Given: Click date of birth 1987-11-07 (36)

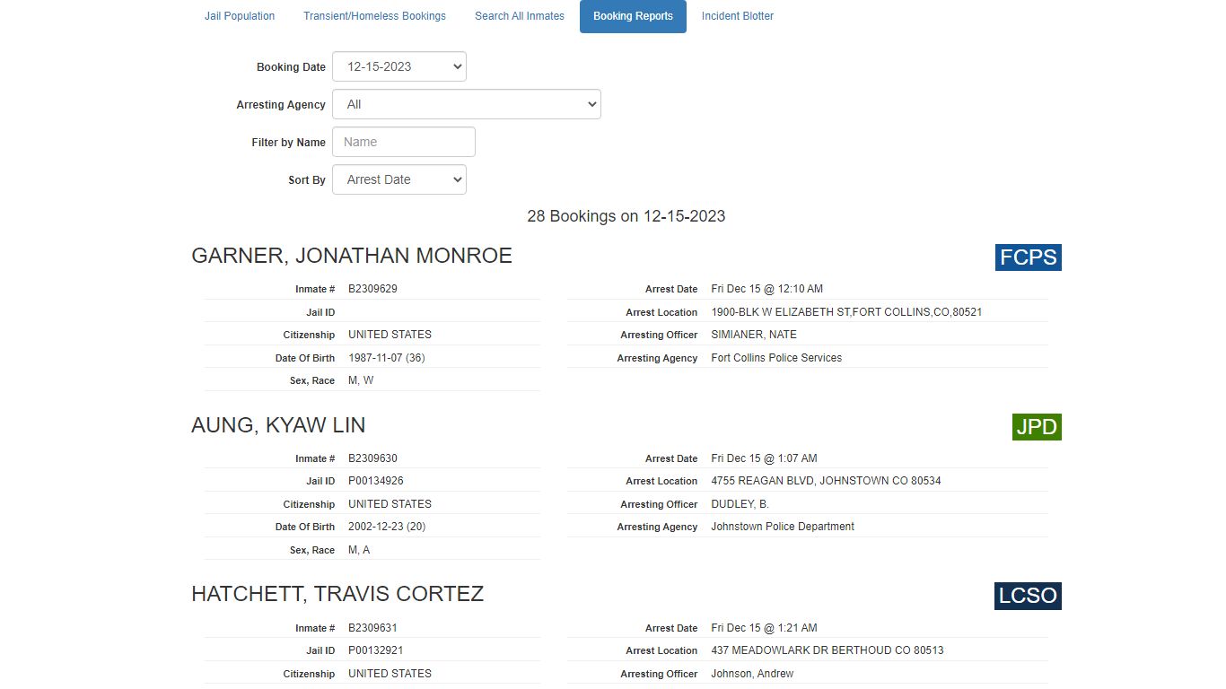Looking at the screenshot, I should (387, 358).
